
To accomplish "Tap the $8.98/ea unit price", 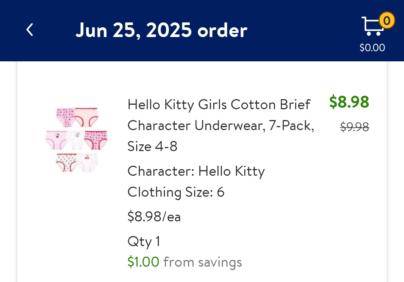I will (x=154, y=217).
